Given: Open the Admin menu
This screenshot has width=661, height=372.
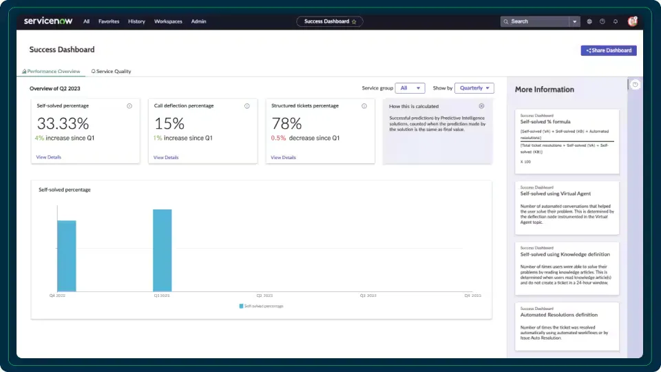Looking at the screenshot, I should coord(198,21).
